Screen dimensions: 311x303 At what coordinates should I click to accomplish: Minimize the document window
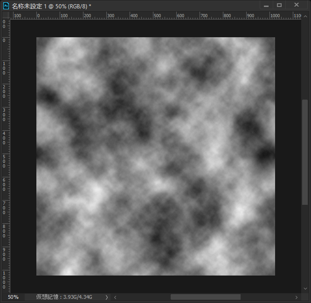point(266,5)
